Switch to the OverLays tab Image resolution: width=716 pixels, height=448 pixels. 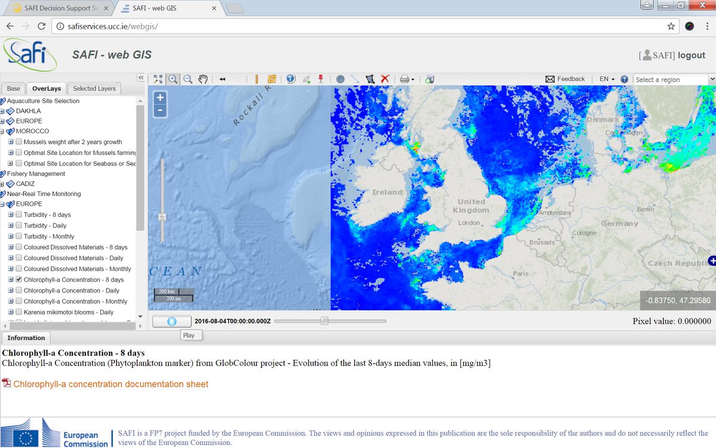click(47, 88)
